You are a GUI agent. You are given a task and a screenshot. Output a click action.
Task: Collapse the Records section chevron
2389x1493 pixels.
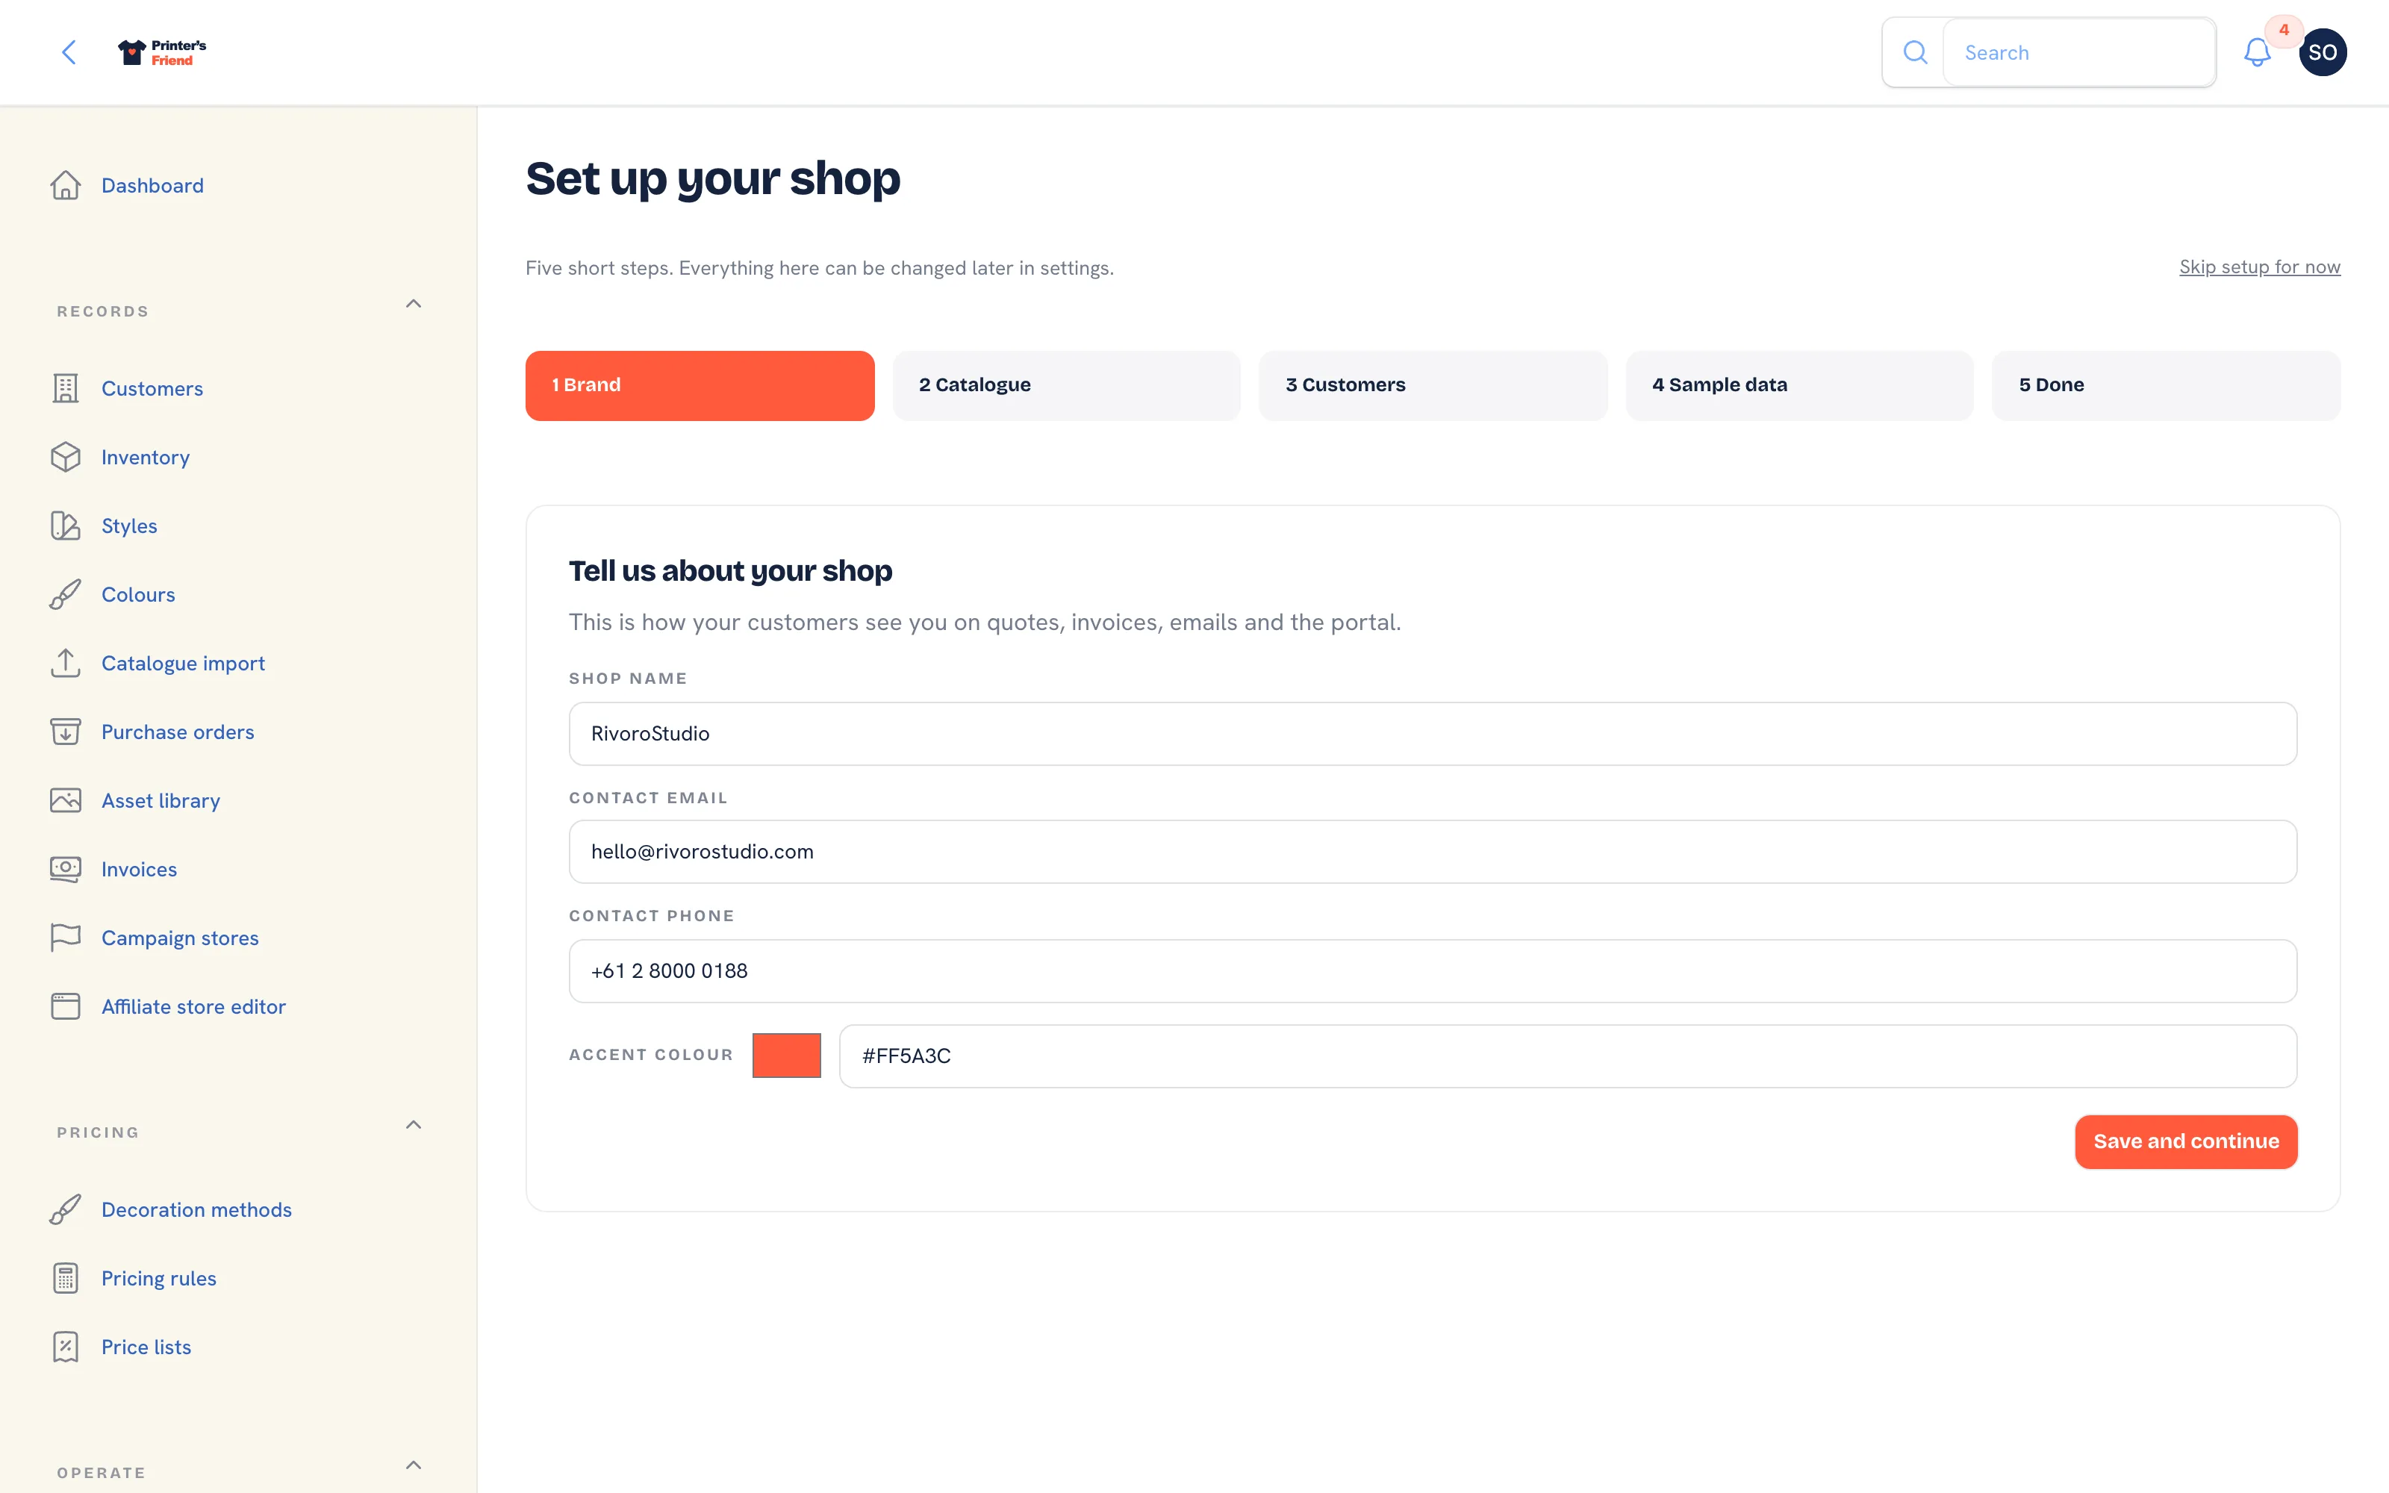click(414, 304)
